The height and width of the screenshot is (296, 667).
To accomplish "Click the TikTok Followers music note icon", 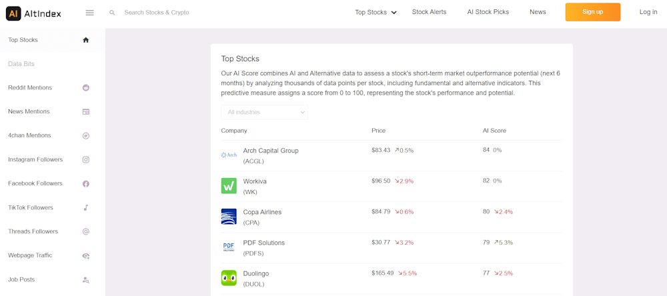I will pos(86,207).
